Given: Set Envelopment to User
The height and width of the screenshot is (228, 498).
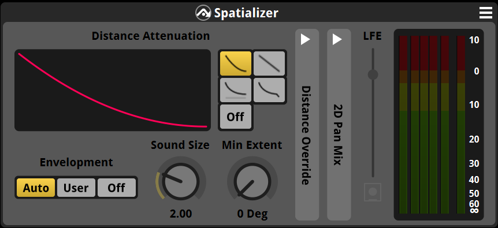Looking at the screenshot, I should pyautogui.click(x=76, y=188).
